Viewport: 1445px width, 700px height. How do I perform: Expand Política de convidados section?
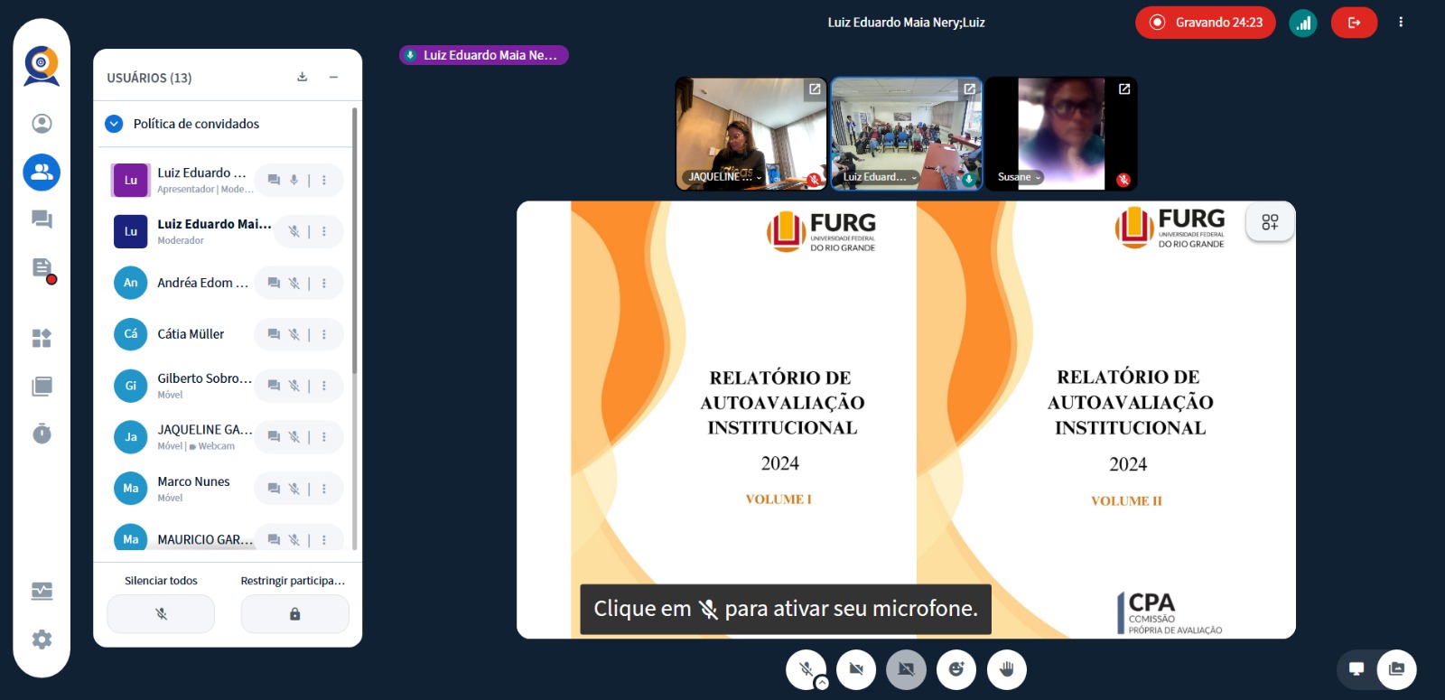tap(114, 124)
